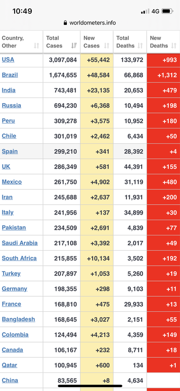
Task: Open the Brazil country page
Action: 10,75
